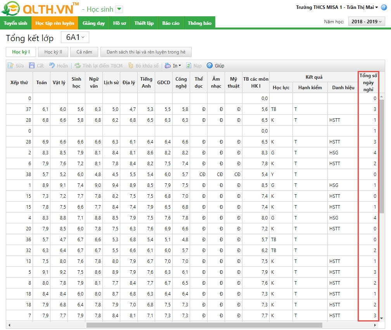Click the Mỹ thuật column header
The width and height of the screenshot is (391, 330).
[x=234, y=82]
